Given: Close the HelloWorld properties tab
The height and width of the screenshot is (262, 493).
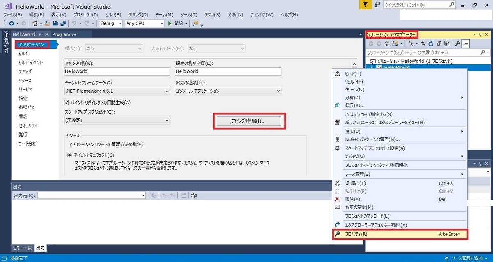Looking at the screenshot, I should pos(47,34).
